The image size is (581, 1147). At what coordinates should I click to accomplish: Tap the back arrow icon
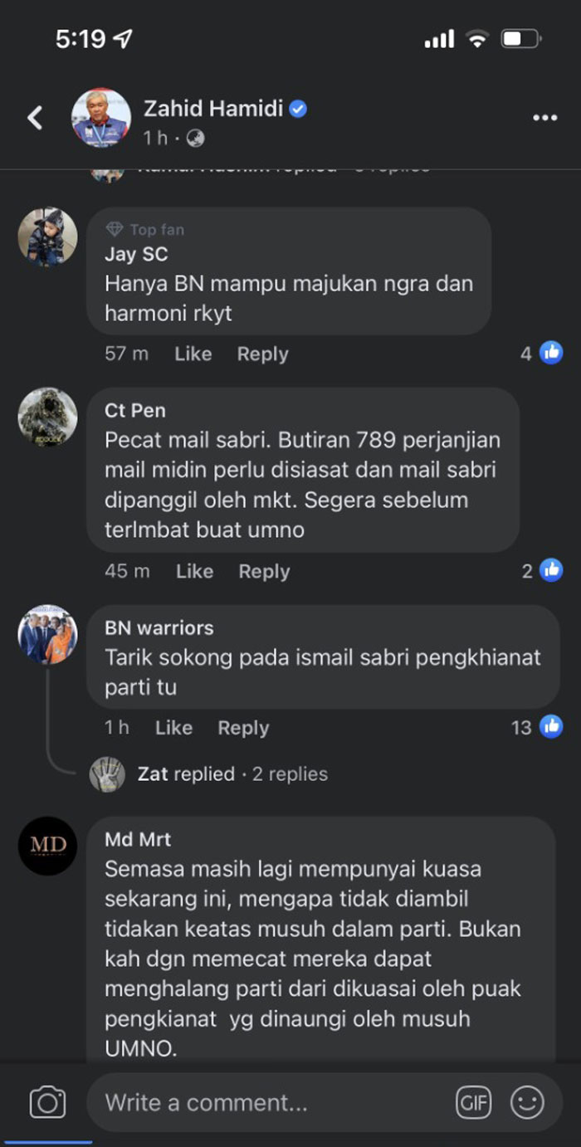point(35,118)
